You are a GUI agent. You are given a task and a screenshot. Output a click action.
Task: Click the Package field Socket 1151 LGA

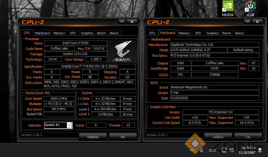[x=76, y=54]
